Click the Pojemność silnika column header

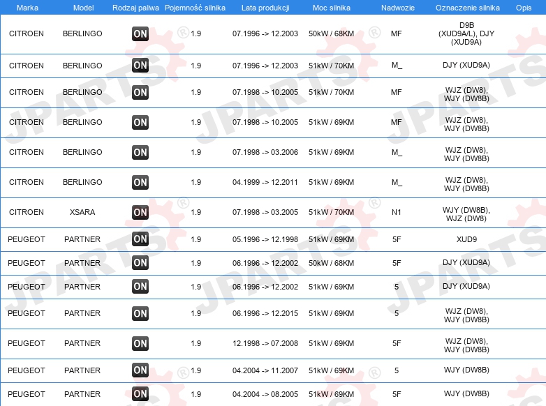click(195, 8)
